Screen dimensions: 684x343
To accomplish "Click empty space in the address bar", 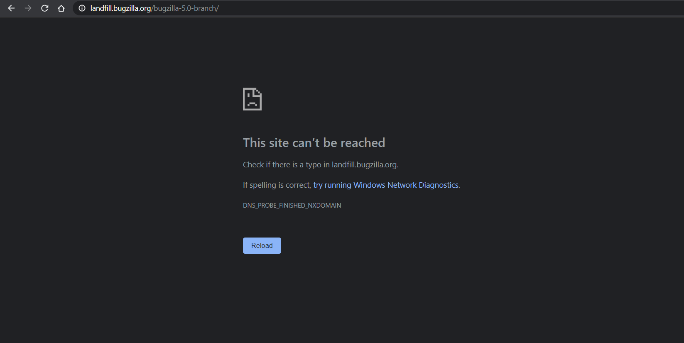I will 415,8.
